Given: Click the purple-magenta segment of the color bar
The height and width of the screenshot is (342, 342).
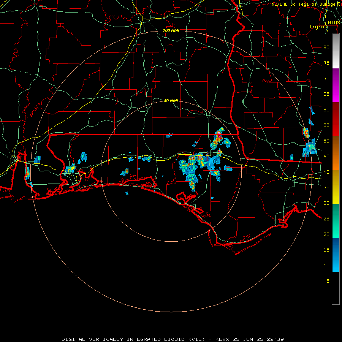Looking at the screenshot, I should pos(336,85).
